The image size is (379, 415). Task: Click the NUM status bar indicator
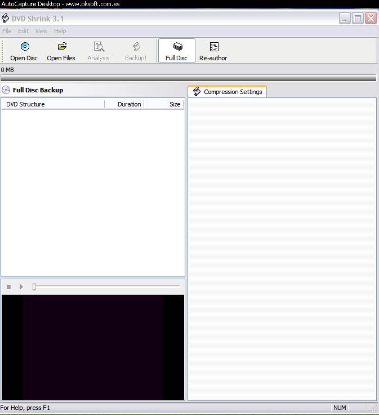pyautogui.click(x=340, y=408)
